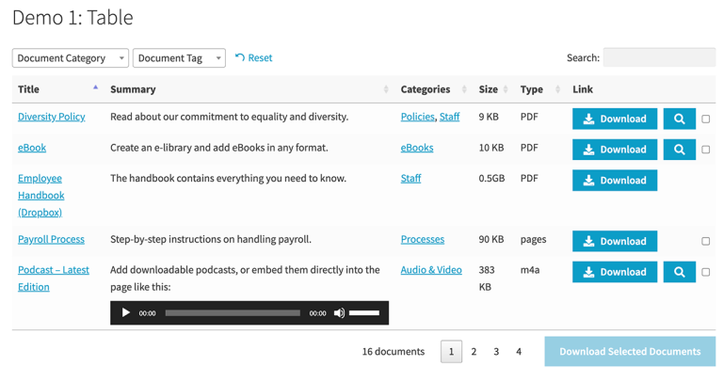Tick the eBook row checkbox
723x382 pixels.
coord(705,150)
